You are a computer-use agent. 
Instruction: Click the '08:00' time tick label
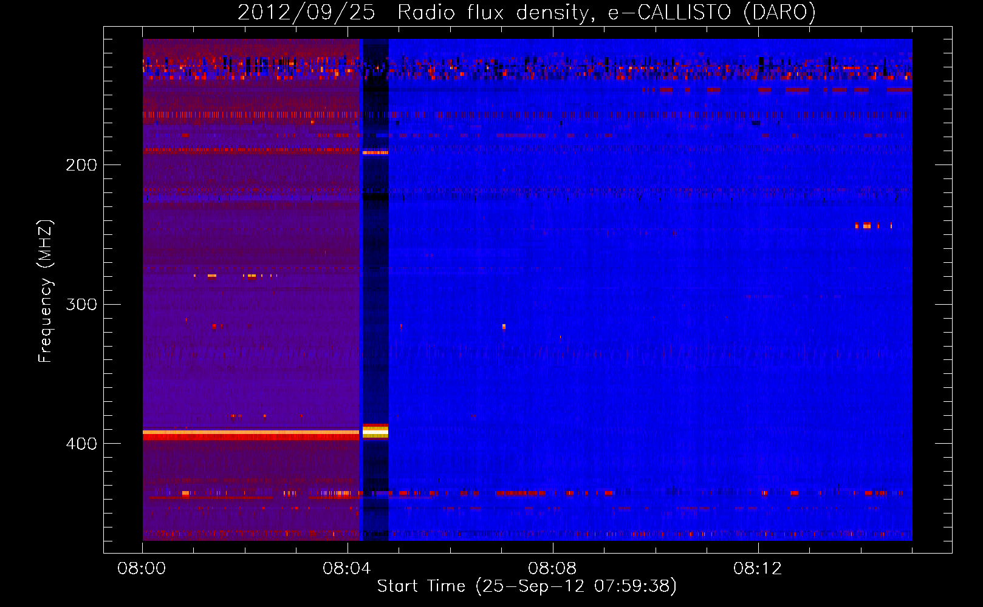click(x=142, y=569)
